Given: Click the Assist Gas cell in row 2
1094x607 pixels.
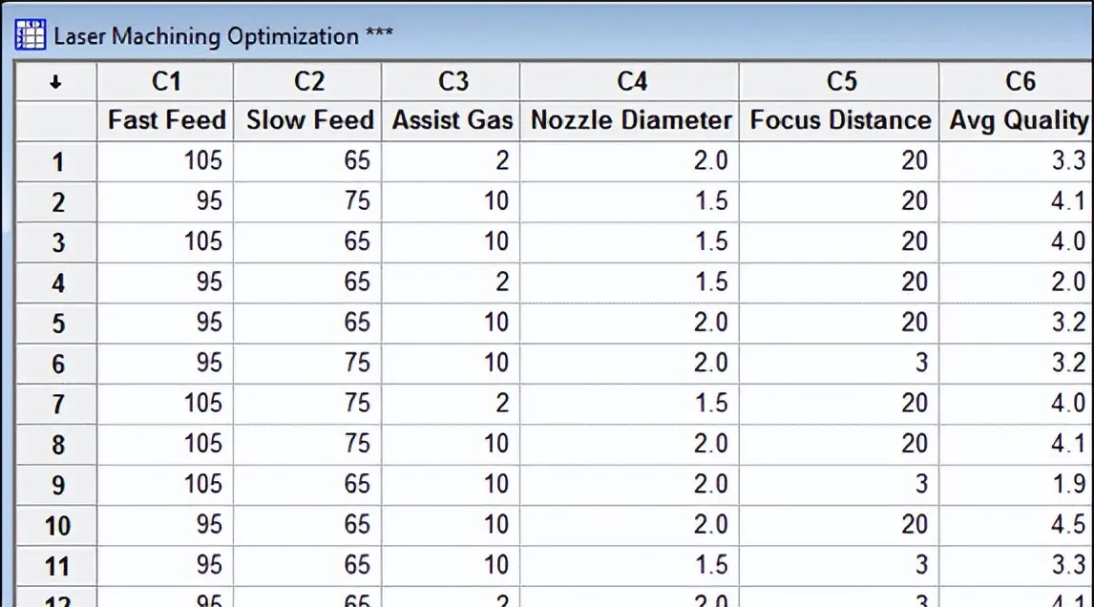Looking at the screenshot, I should (451, 201).
